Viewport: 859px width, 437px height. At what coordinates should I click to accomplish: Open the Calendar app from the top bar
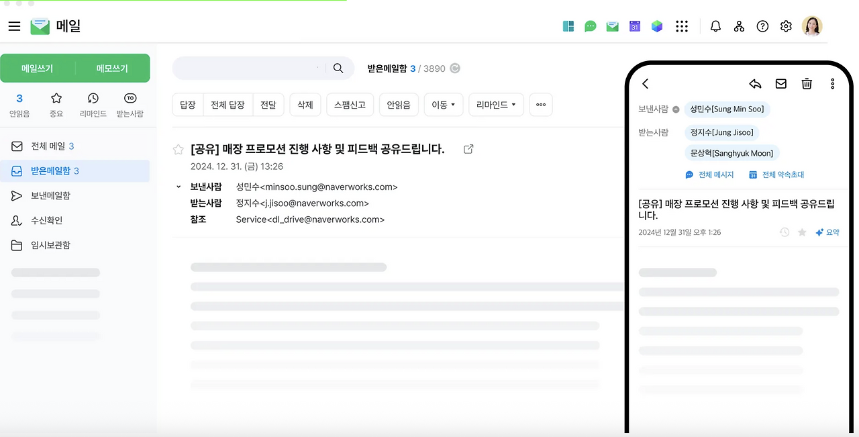(x=634, y=26)
